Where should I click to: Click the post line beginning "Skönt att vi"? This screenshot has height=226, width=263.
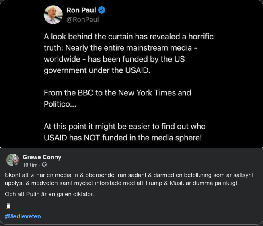click(129, 175)
